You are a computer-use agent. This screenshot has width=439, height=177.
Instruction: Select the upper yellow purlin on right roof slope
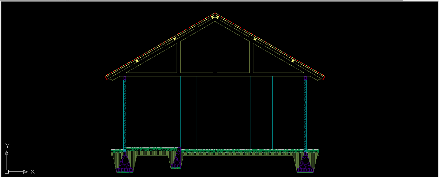(x=255, y=39)
